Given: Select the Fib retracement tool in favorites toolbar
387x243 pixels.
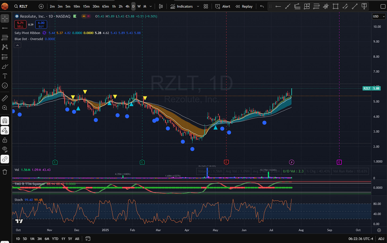Looking at the screenshot, I should (316, 6).
